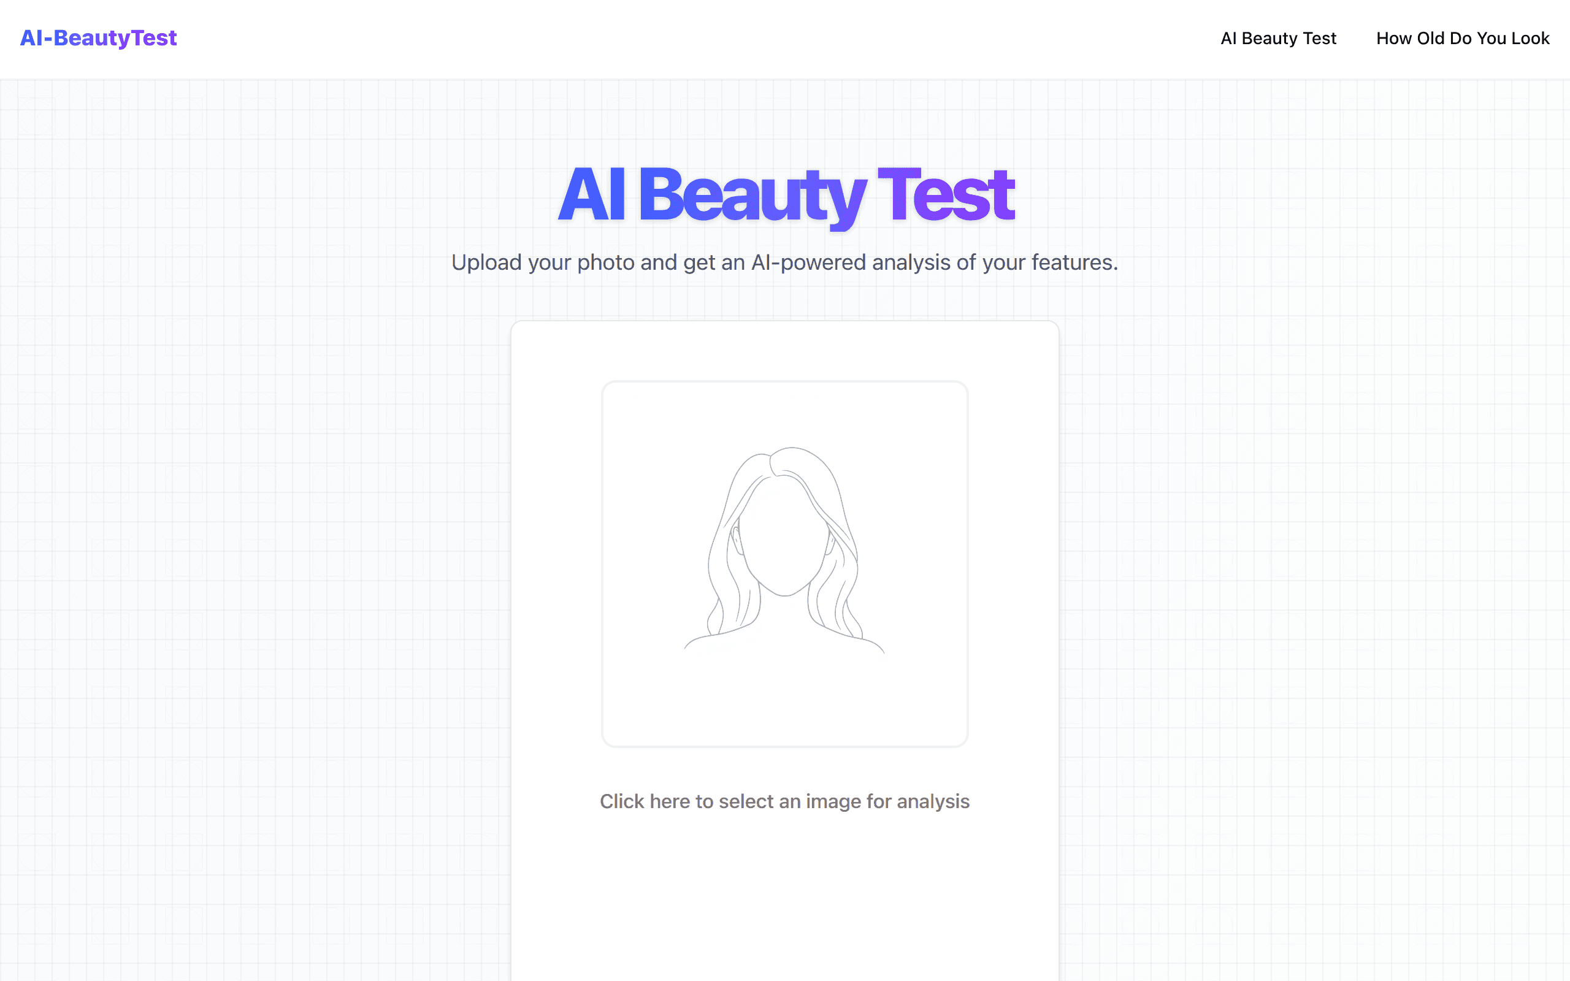Image resolution: width=1570 pixels, height=981 pixels.
Task: Go to AI Beauty Test nav item
Action: (1278, 38)
